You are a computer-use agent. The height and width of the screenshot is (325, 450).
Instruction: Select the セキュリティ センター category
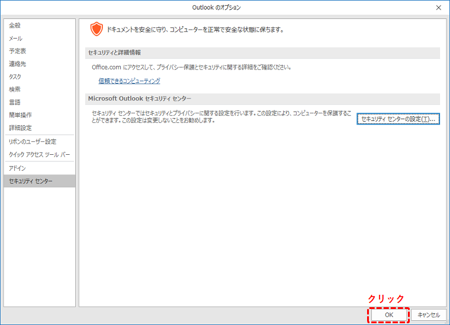pyautogui.click(x=39, y=181)
